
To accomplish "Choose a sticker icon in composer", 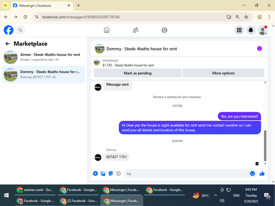I will [x=111, y=174].
